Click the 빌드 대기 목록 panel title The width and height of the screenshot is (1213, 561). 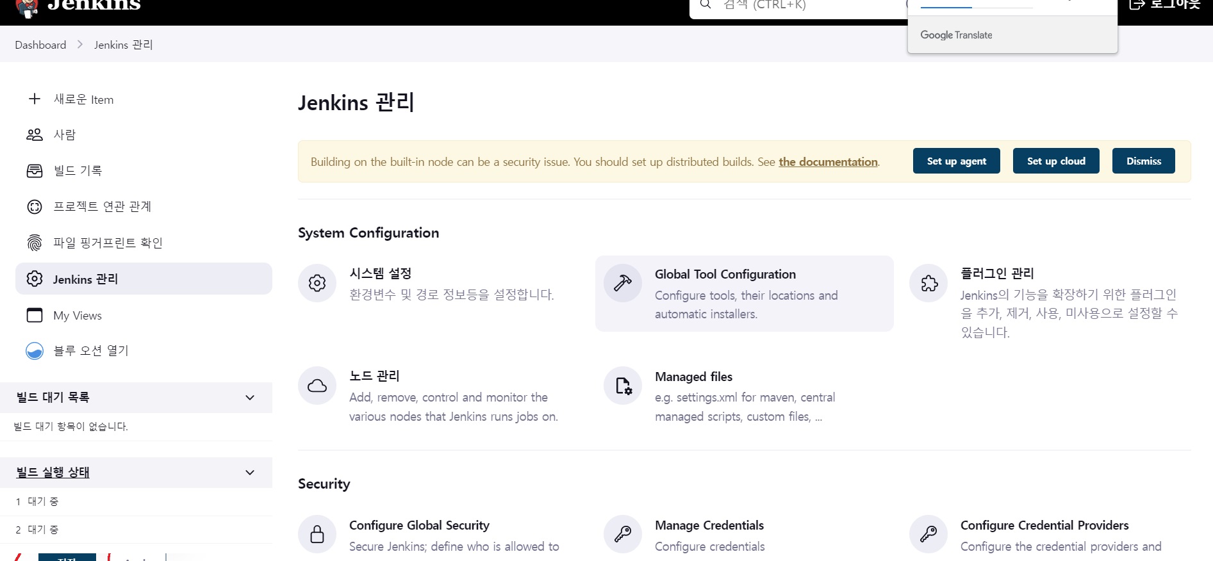click(x=53, y=398)
